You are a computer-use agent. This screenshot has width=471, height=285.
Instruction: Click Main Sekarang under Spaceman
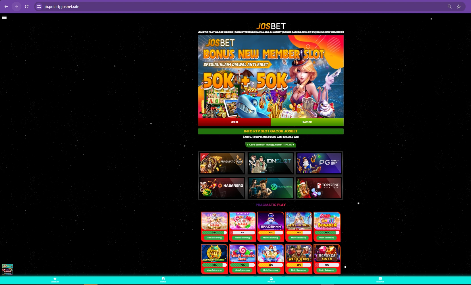[x=271, y=238]
